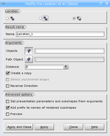Image resolution: width=110 pixels, height=136 pixels.
Task: Close the dialog with the X icon
Action: [107, 4]
